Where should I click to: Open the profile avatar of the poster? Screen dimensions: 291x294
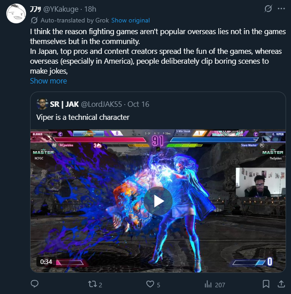[x=16, y=13]
